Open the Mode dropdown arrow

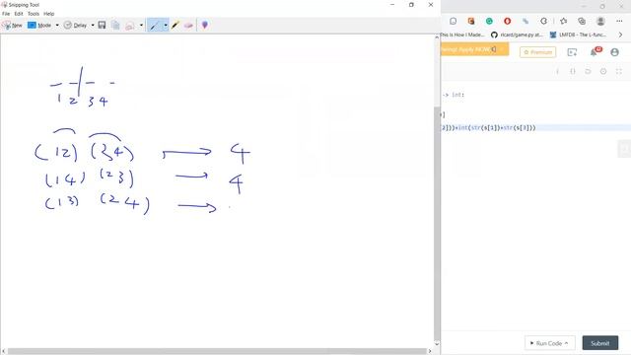tap(57, 25)
